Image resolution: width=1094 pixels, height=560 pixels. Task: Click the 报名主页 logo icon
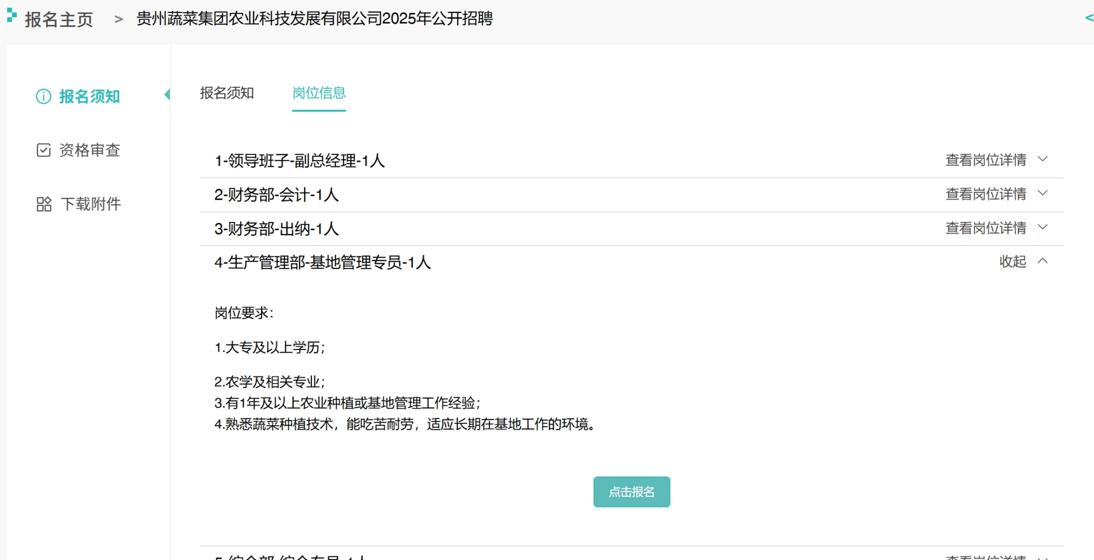[11, 16]
